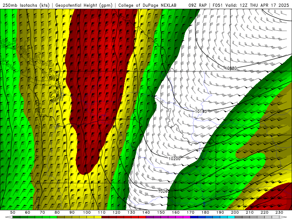Image resolution: width=292 pixels, height=219 pixels.
Task: Click the 220 value on the color scale
Action: pyautogui.click(x=265, y=212)
